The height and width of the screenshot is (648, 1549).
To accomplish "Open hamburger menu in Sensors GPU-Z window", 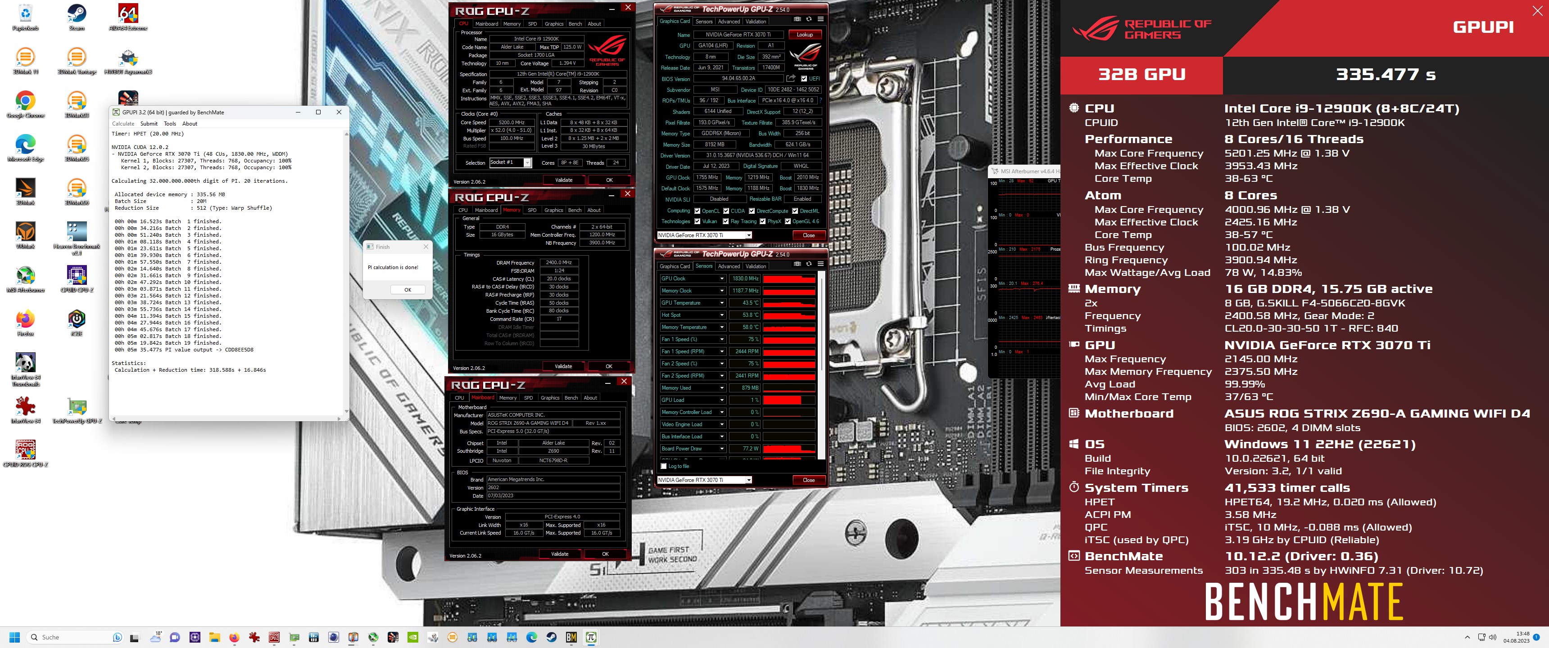I will pyautogui.click(x=820, y=264).
